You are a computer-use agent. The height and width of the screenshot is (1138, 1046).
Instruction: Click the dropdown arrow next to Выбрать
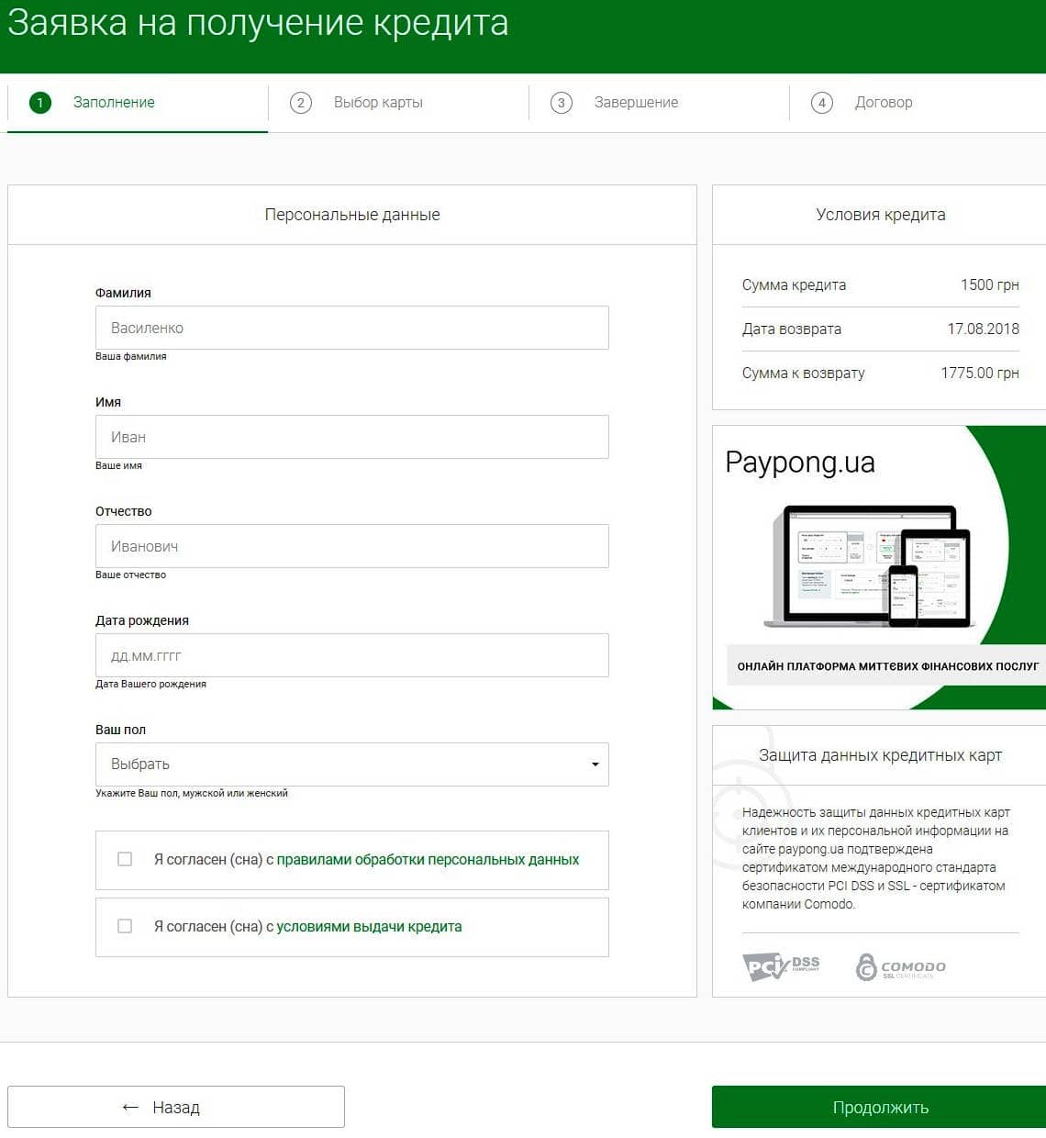click(x=595, y=764)
